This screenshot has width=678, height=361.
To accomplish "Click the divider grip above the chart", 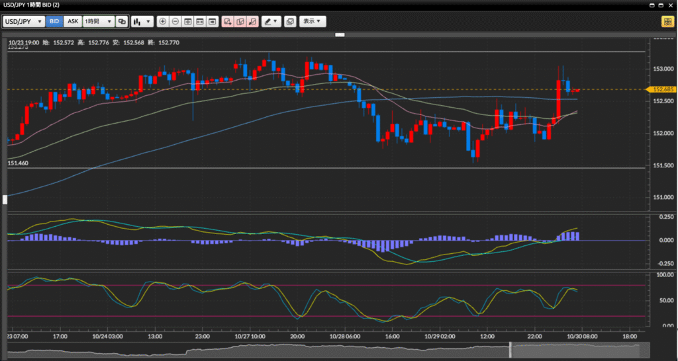I will [x=340, y=34].
